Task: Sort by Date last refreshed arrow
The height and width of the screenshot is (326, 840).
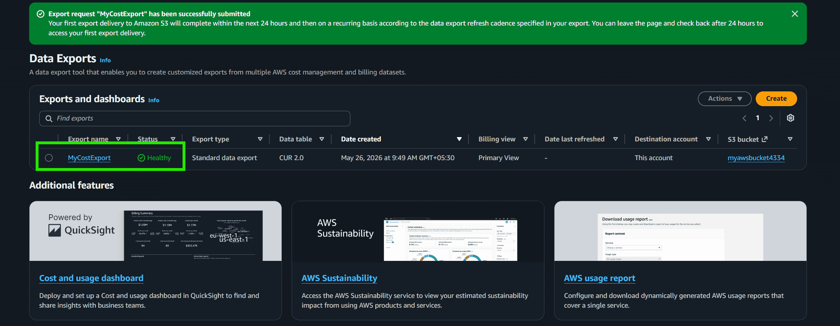Action: click(615, 139)
